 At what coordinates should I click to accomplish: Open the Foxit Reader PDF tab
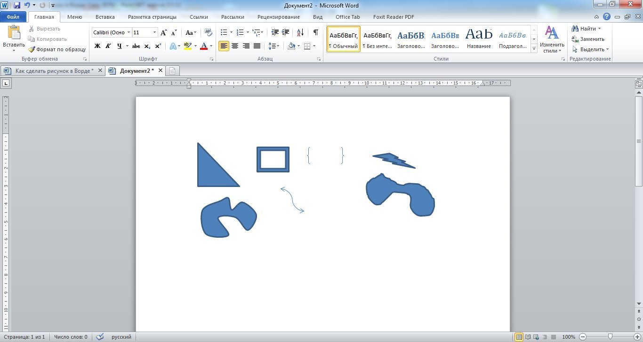394,17
